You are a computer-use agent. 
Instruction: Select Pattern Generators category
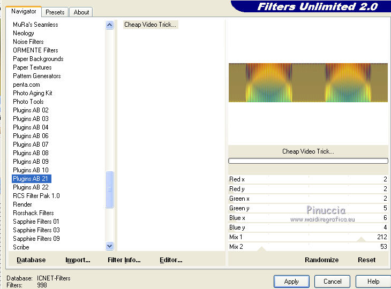point(36,76)
